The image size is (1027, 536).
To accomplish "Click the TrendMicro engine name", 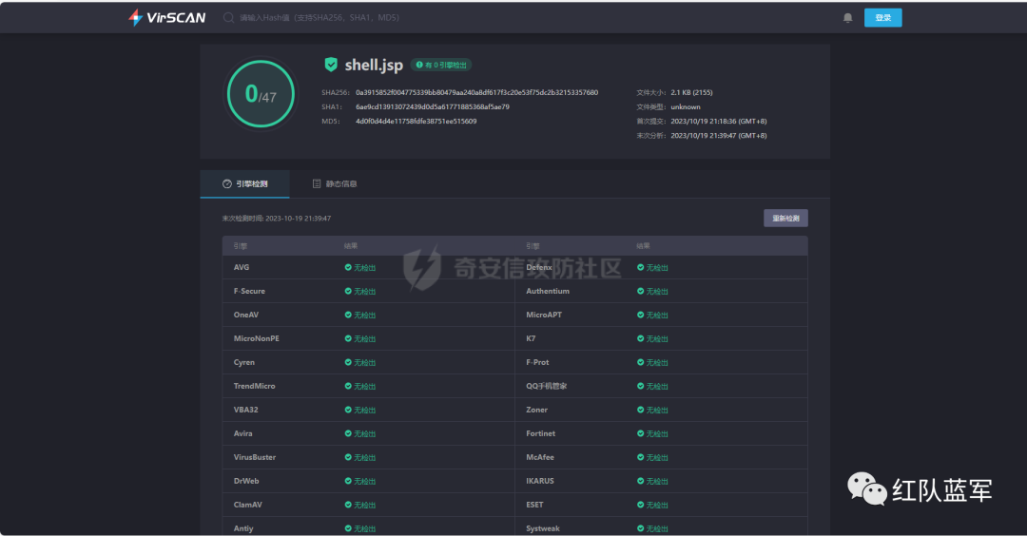I will click(254, 386).
